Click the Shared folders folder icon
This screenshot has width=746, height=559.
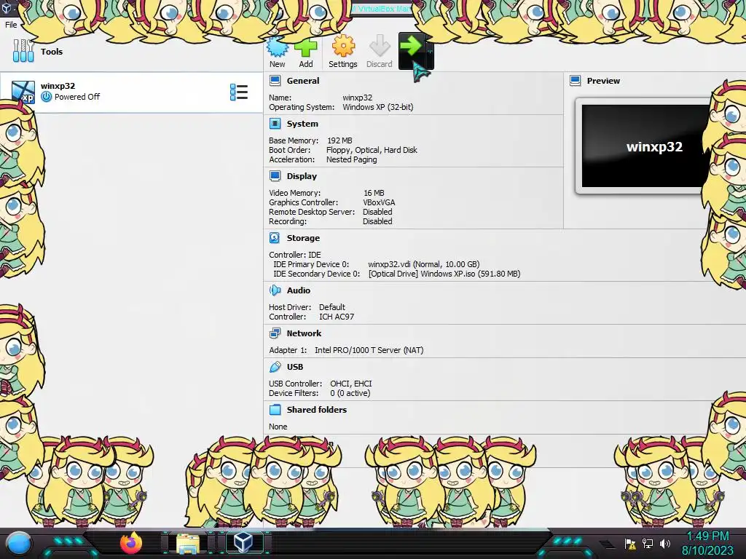tap(275, 409)
